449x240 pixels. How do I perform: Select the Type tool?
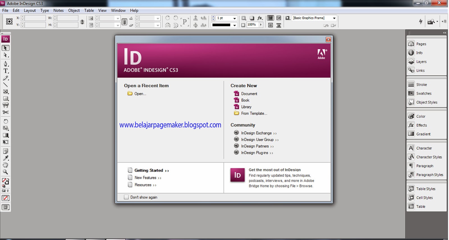click(x=5, y=71)
